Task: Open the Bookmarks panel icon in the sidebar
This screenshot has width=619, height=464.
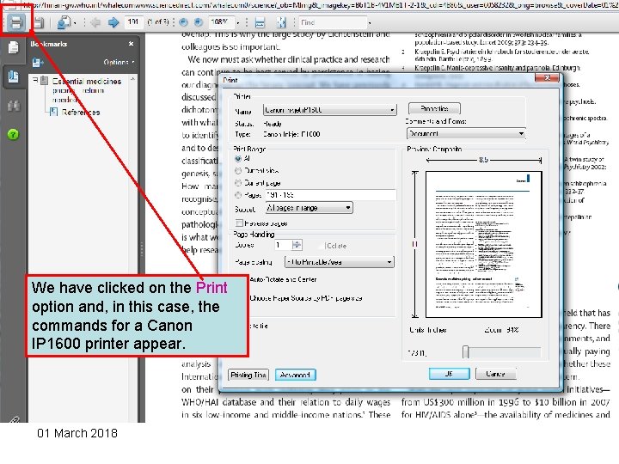Action: [x=13, y=76]
